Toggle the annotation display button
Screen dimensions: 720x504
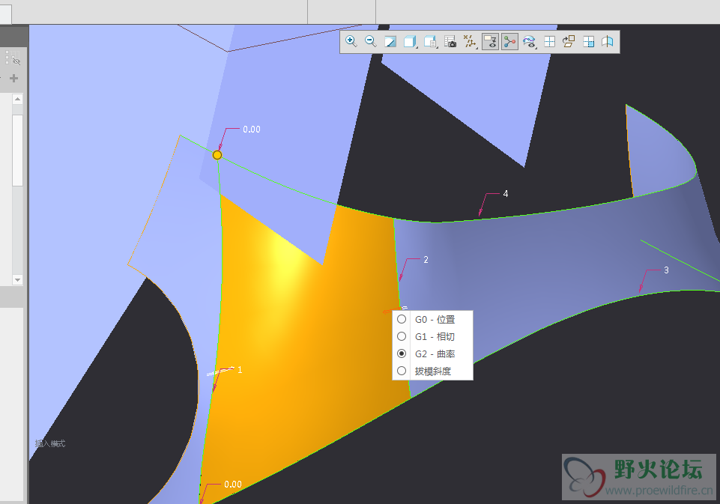(x=491, y=42)
